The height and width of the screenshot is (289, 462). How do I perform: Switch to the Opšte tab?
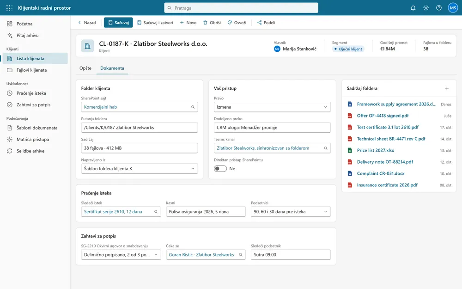pos(85,68)
